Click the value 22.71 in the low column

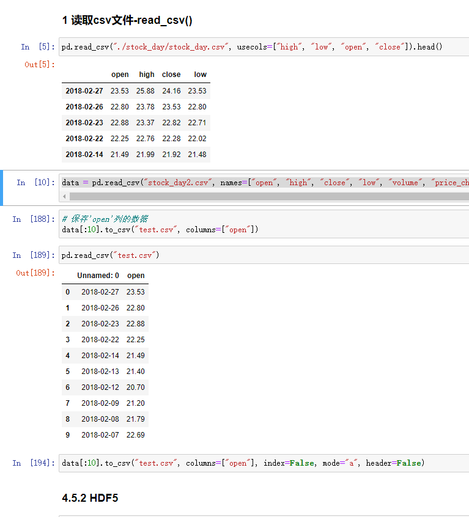click(x=197, y=123)
